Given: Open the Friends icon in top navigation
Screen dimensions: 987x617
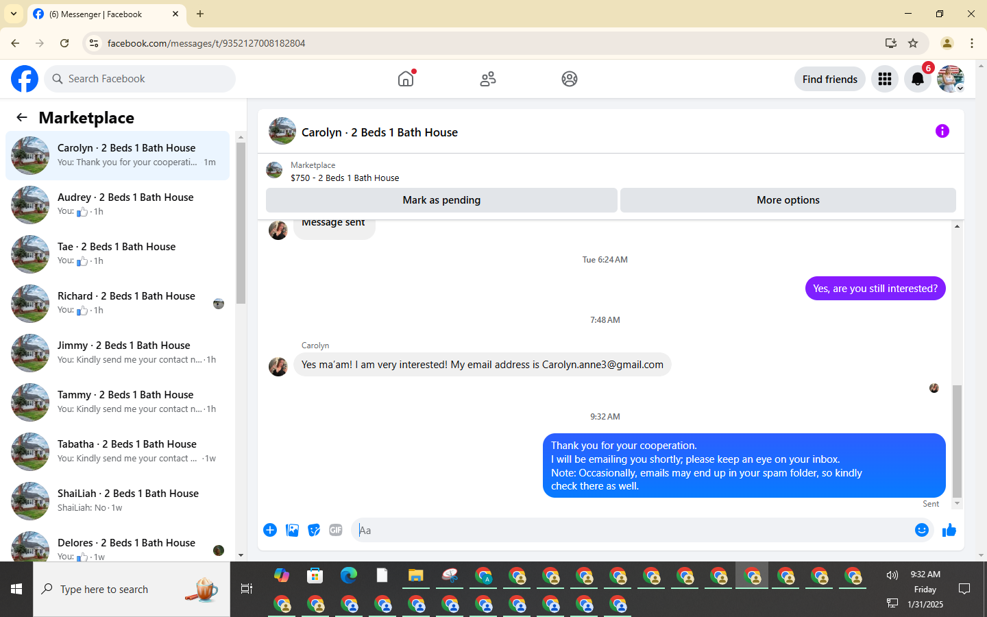Looking at the screenshot, I should tap(488, 79).
